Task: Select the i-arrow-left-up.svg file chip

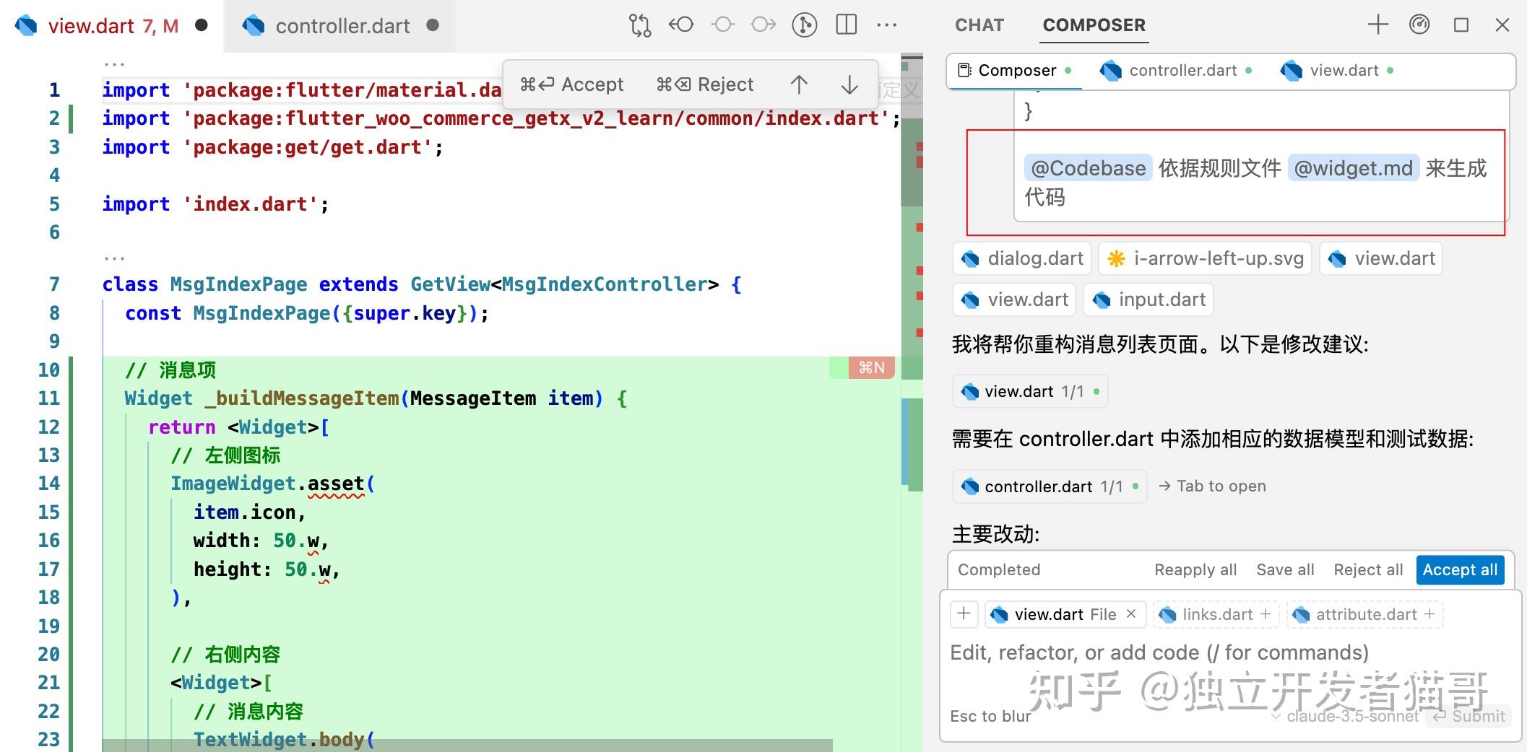Action: 1204,258
